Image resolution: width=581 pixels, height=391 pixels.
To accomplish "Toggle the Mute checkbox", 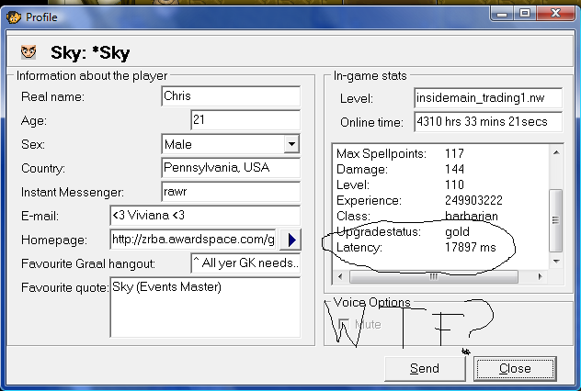I will point(343,324).
